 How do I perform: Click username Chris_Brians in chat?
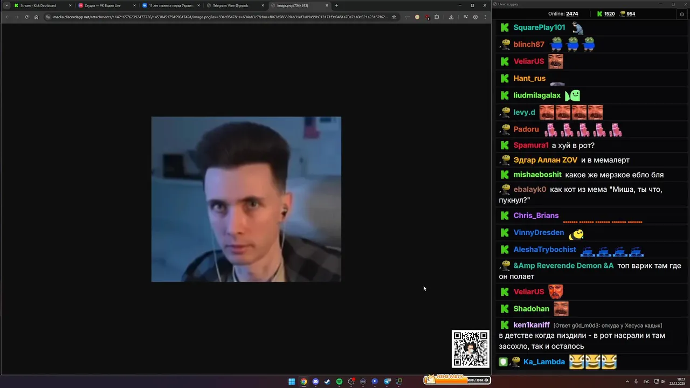(x=536, y=216)
